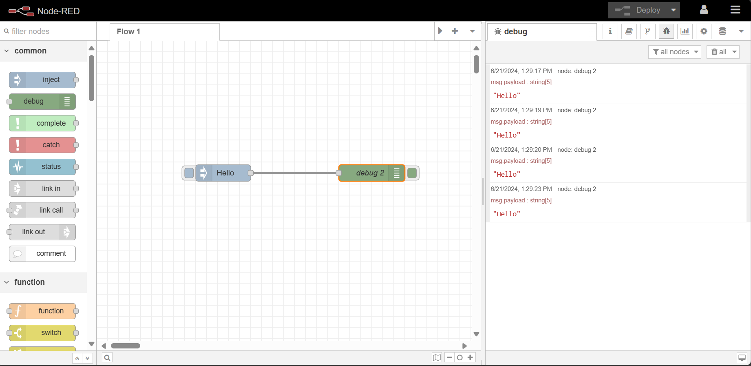751x366 pixels.
Task: Open the search flows magnifier icon
Action: coord(107,358)
